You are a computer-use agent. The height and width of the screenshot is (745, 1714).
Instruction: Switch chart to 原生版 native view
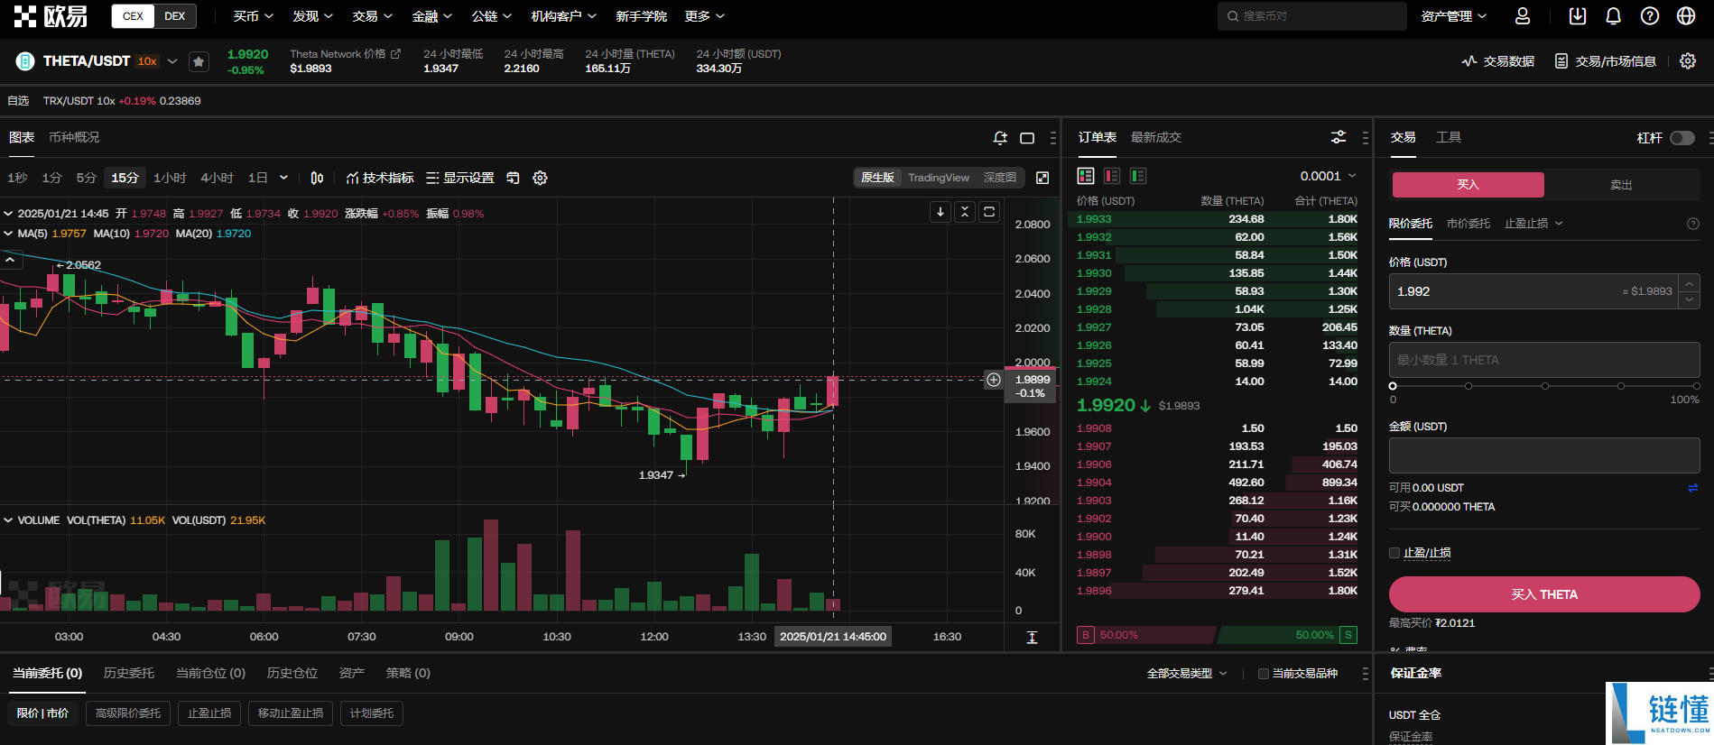pyautogui.click(x=877, y=178)
